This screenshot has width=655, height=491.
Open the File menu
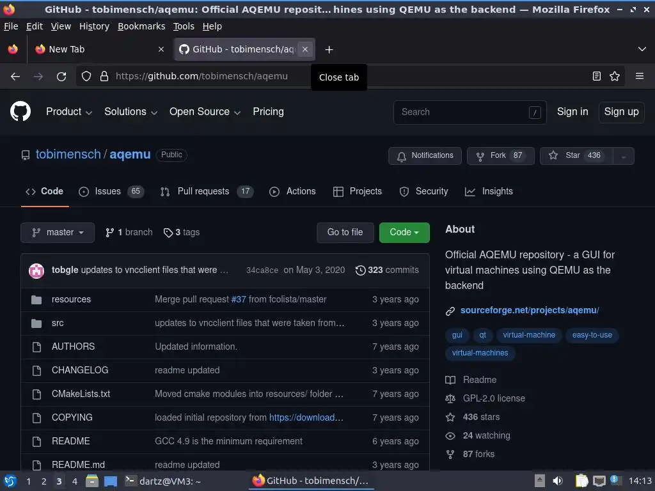coord(11,26)
